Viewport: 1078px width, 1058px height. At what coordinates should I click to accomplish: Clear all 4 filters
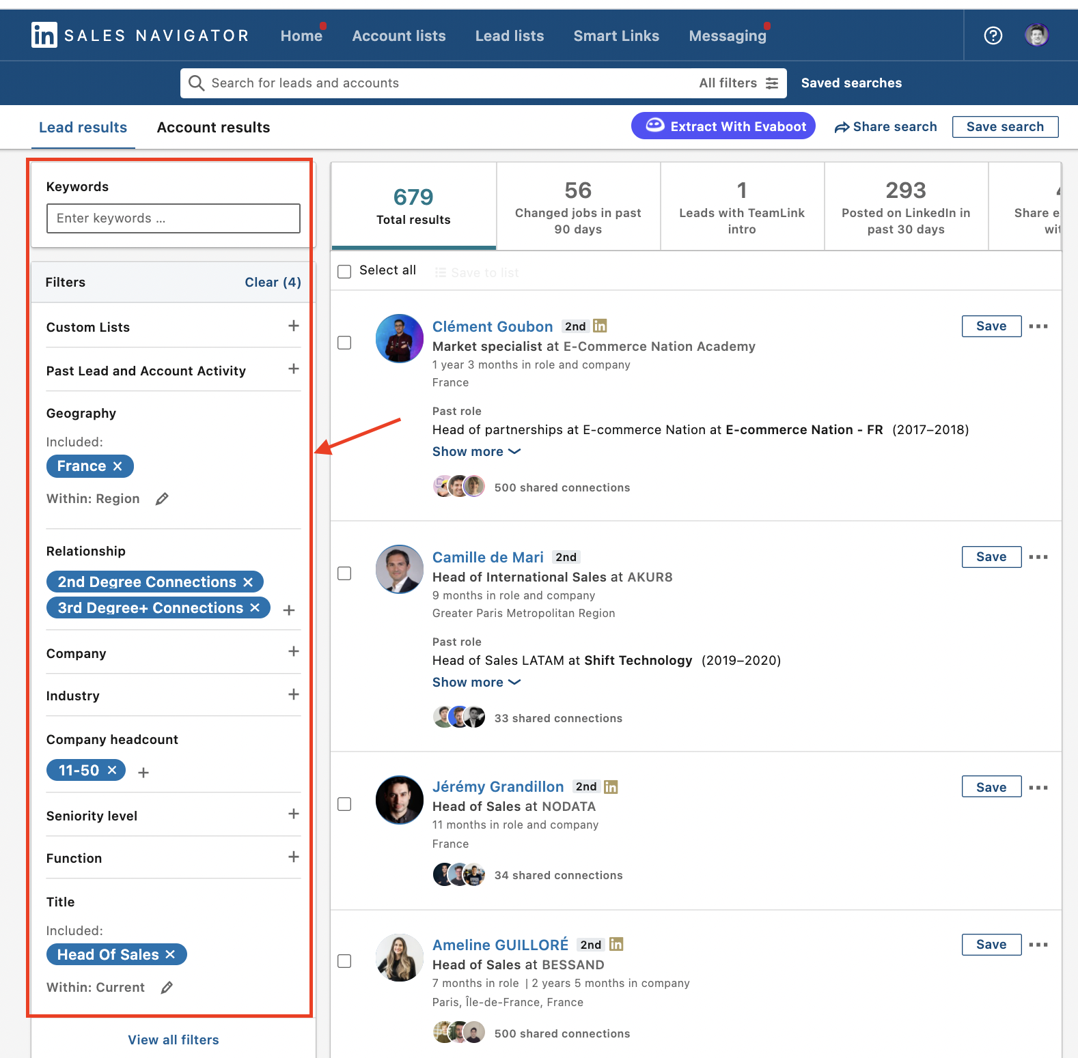point(273,282)
